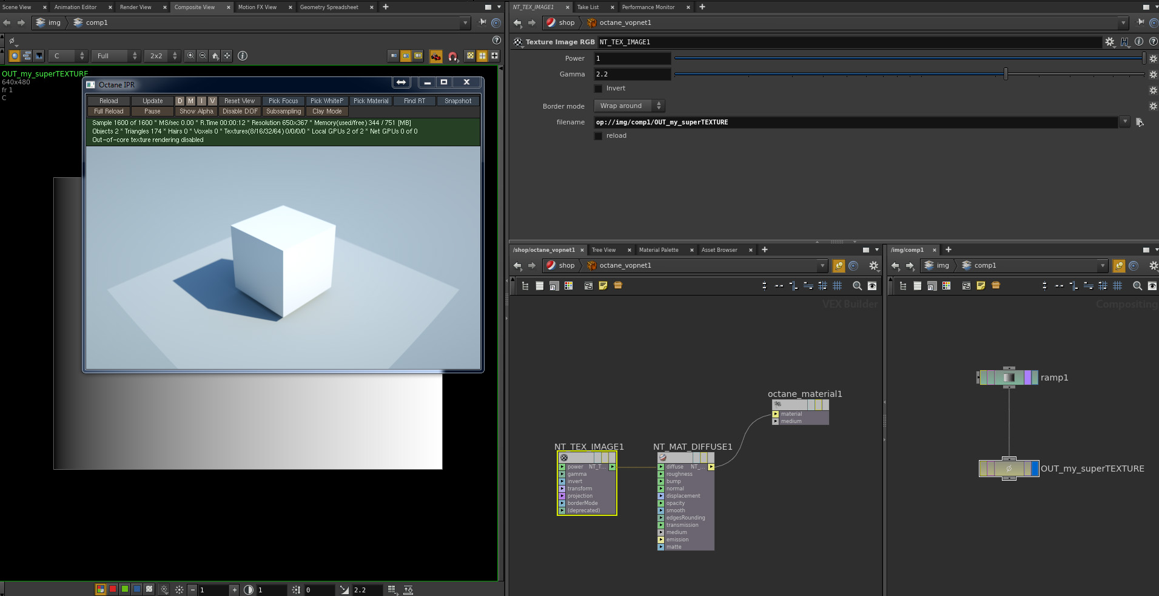Viewport: 1159px width, 596px height.
Task: Click the help question mark icon in parameter pane
Action: point(1154,42)
